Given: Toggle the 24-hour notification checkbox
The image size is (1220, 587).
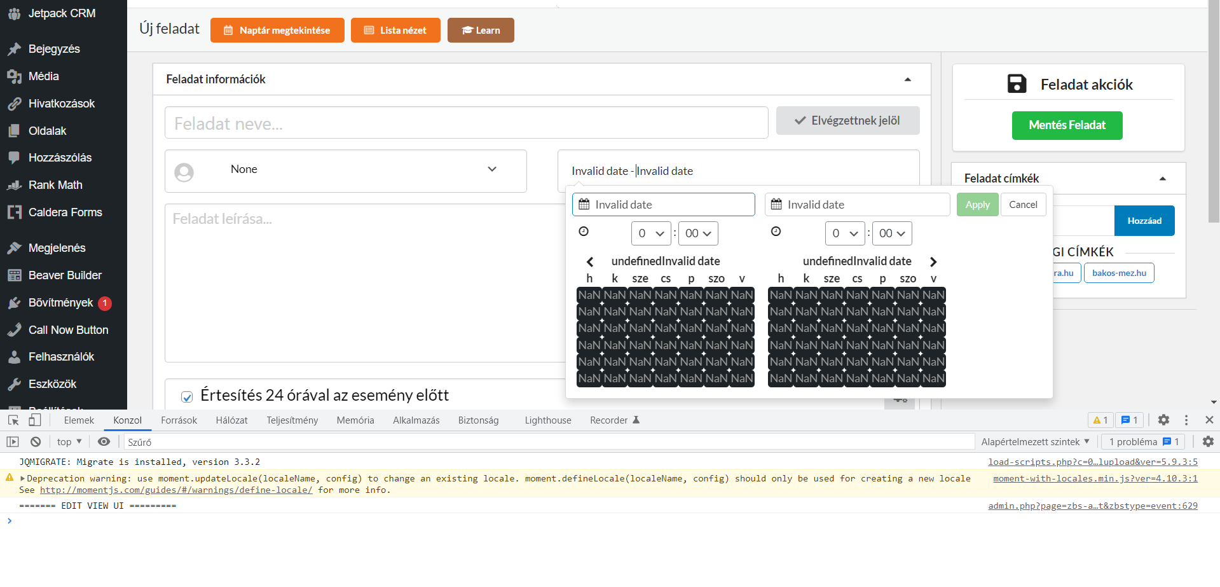Looking at the screenshot, I should (187, 397).
